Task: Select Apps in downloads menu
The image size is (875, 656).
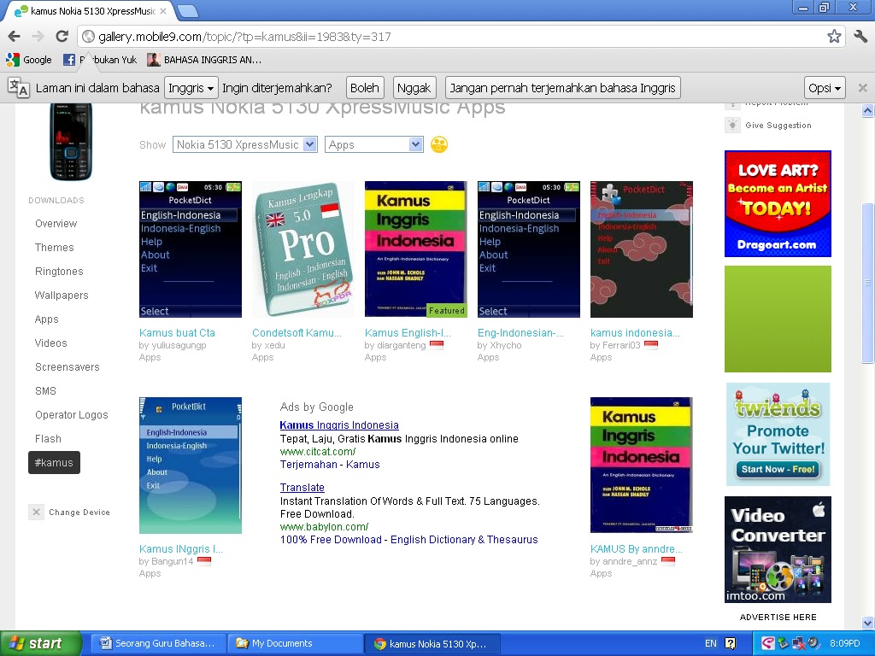Action: [46, 319]
